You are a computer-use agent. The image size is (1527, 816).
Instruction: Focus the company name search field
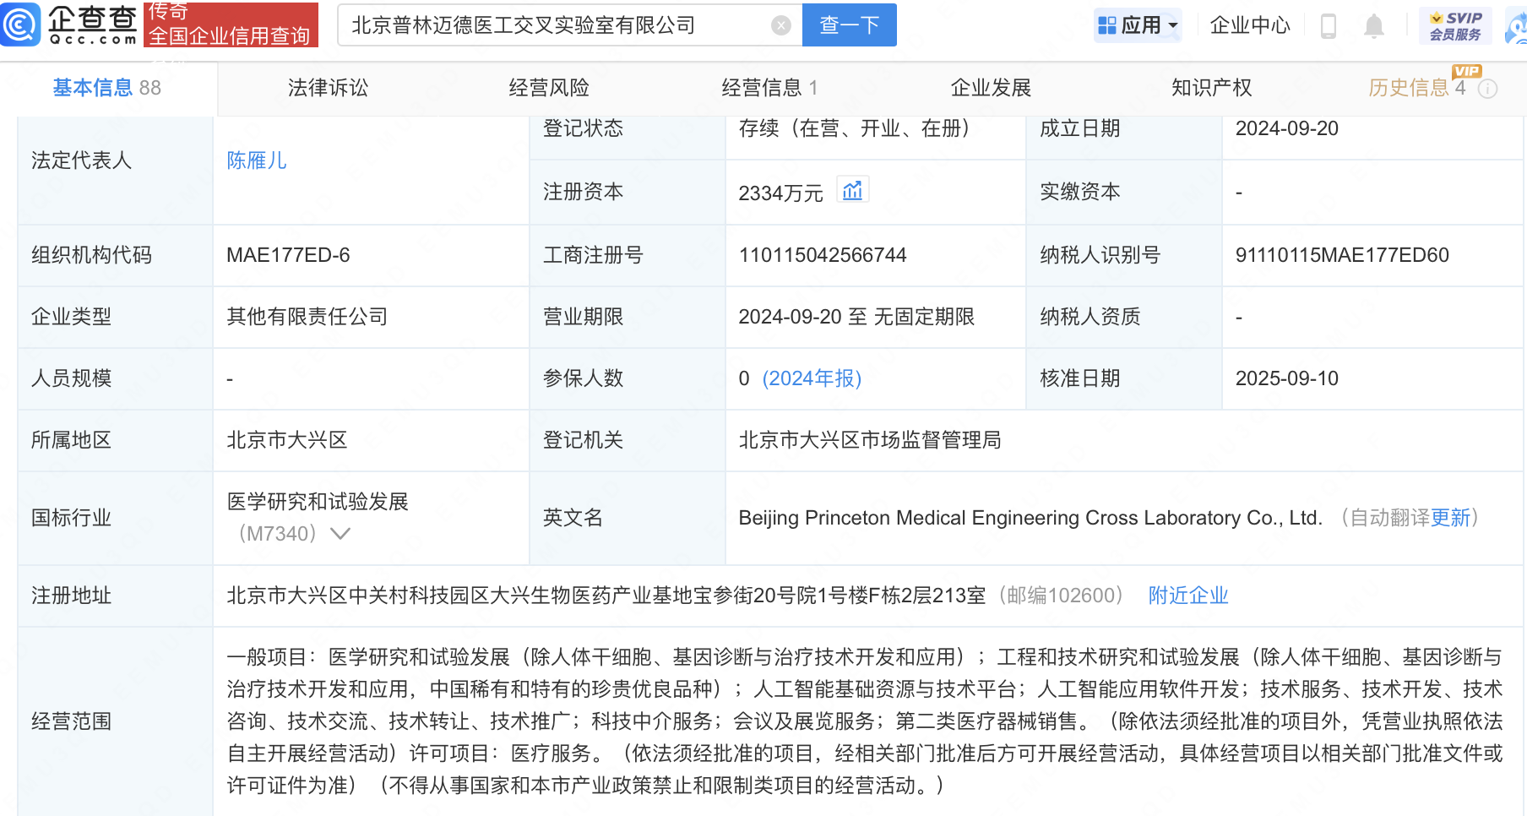click(x=557, y=25)
